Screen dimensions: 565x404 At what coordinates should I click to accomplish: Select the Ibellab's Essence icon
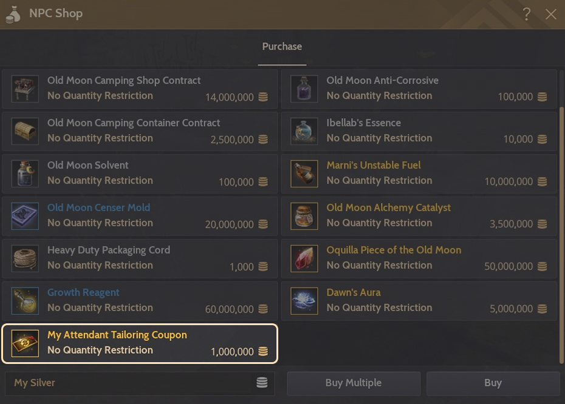(304, 132)
